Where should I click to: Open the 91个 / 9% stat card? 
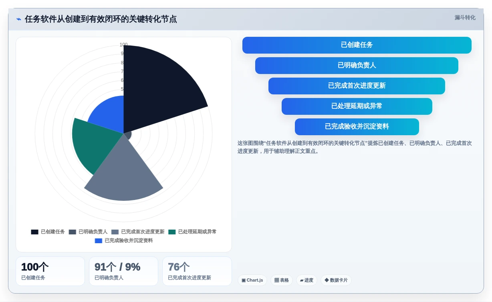click(x=123, y=271)
